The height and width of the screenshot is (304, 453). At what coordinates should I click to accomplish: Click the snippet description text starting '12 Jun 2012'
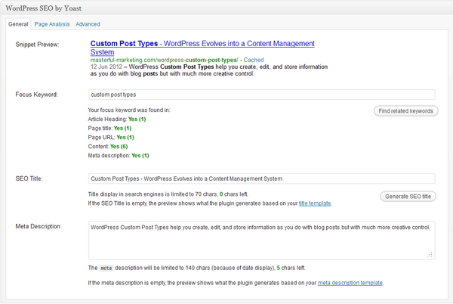[209, 70]
